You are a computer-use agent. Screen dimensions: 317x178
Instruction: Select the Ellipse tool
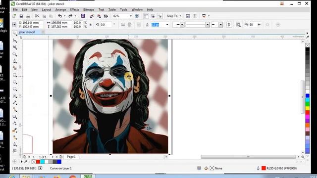[x=15, y=82]
